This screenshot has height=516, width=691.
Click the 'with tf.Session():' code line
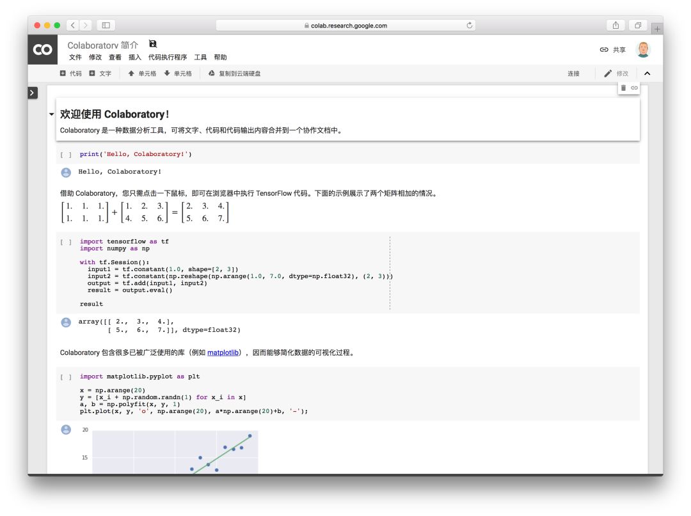coord(115,262)
